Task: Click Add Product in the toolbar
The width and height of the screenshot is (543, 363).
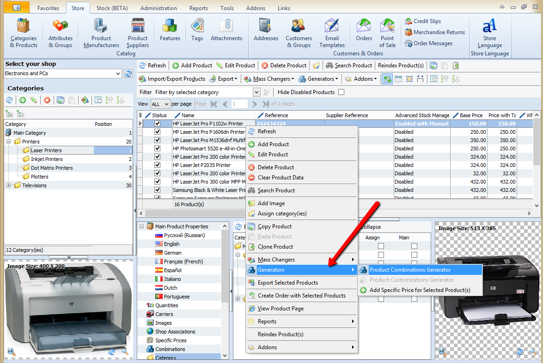Action: tap(192, 65)
